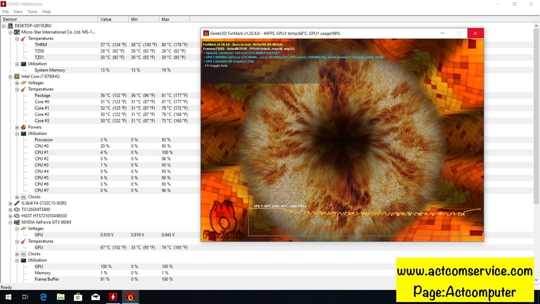The width and height of the screenshot is (540, 304).
Task: Click the drive icon beside HGST HTS721010A9E630
Action: pos(17,216)
